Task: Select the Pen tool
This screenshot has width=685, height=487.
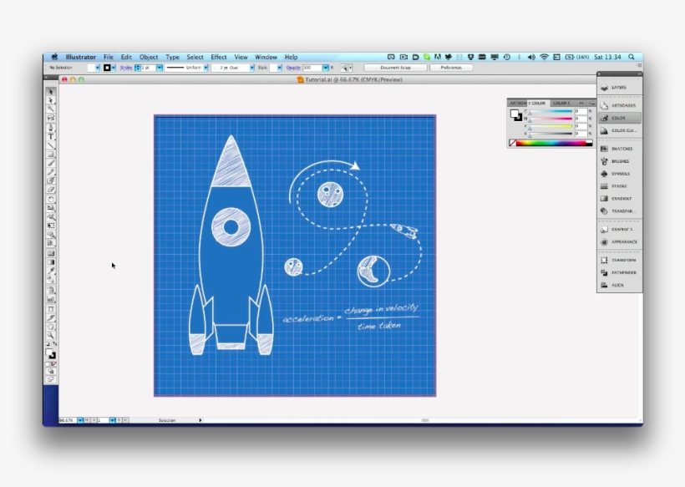Action: pyautogui.click(x=51, y=127)
